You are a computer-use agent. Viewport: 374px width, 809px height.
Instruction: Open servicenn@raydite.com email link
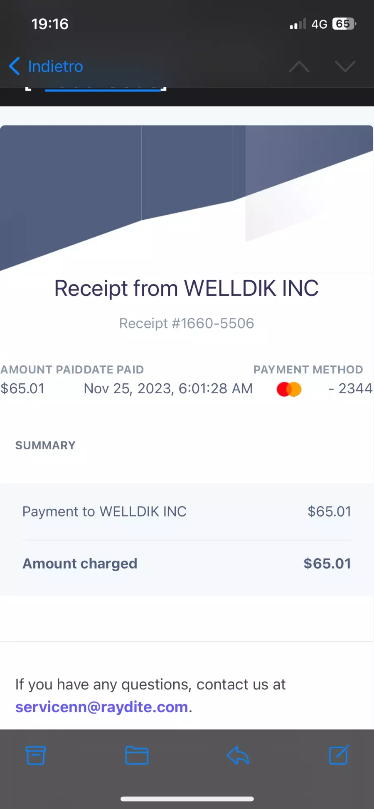tap(102, 707)
